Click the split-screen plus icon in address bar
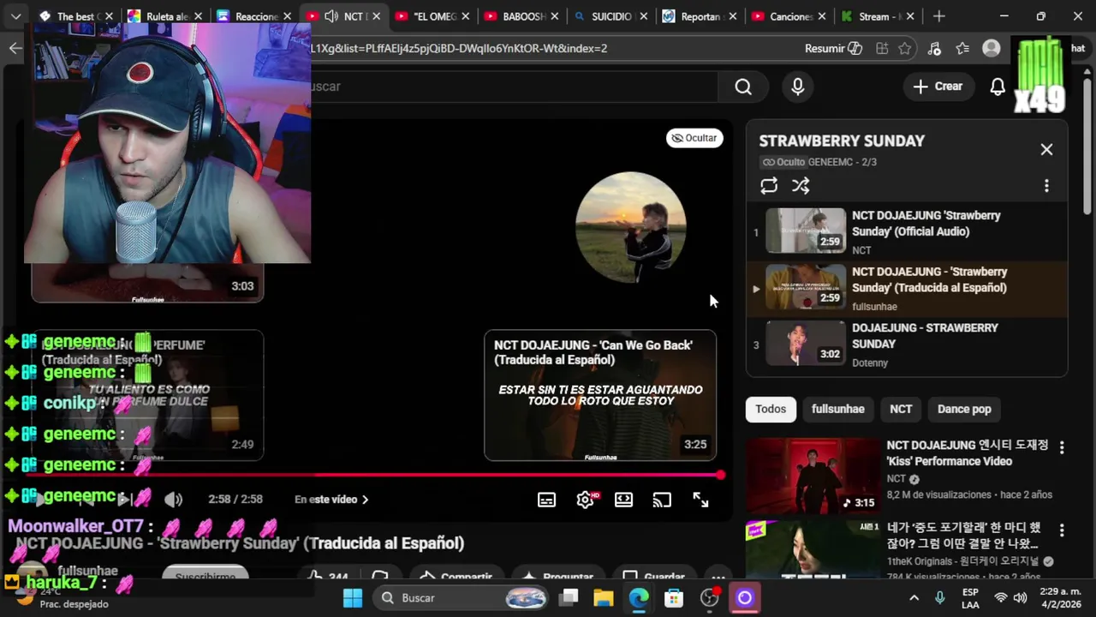 coord(882,49)
